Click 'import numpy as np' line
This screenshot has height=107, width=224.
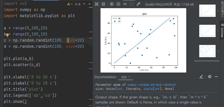pos(24,10)
